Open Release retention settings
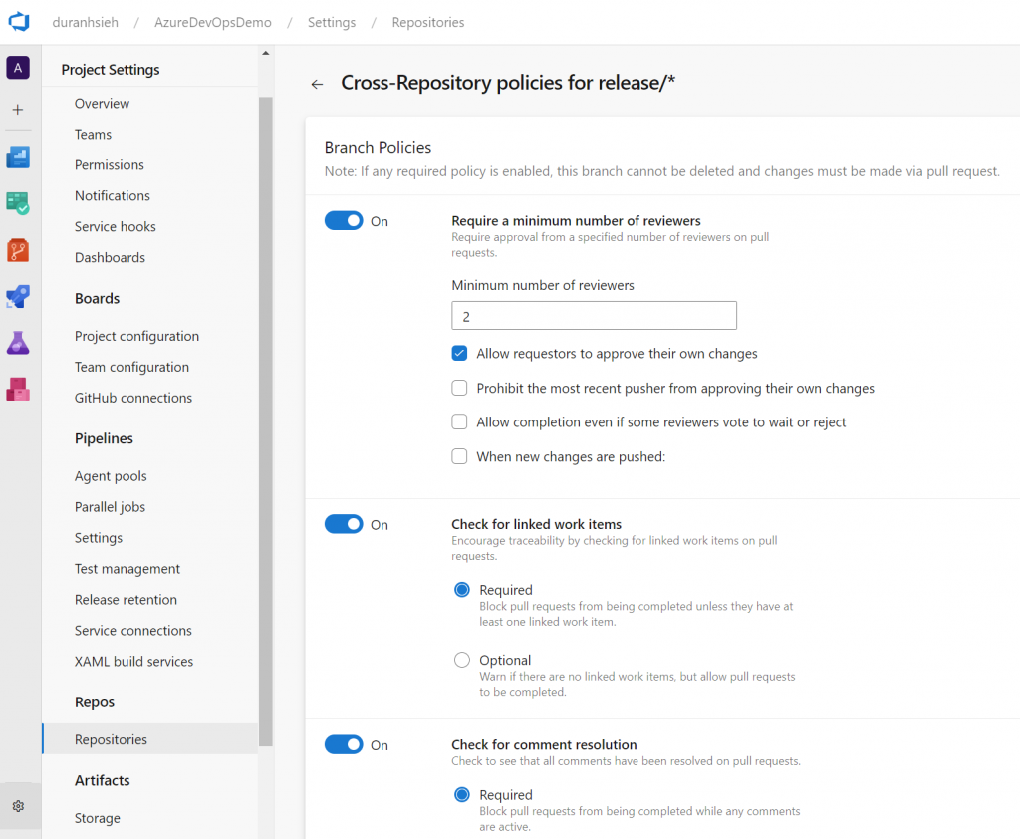 (126, 600)
